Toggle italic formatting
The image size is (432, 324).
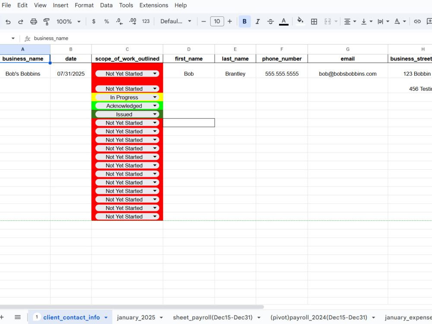pos(257,22)
